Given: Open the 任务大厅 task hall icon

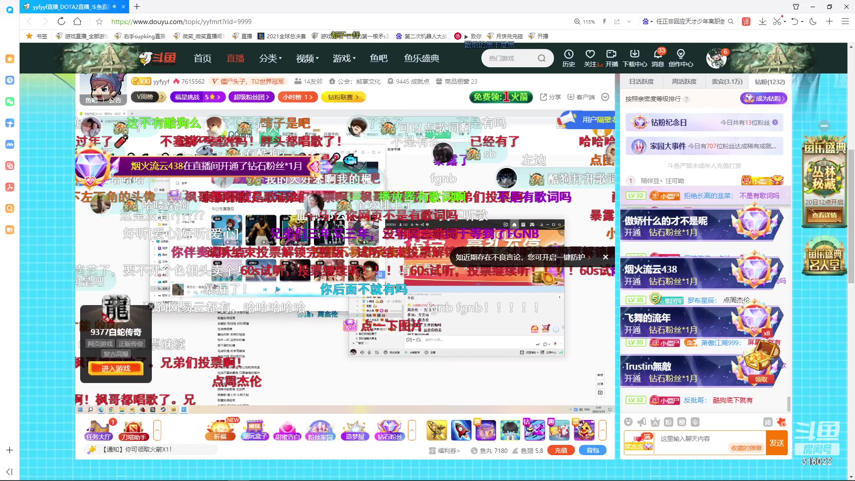Looking at the screenshot, I should 99,430.
